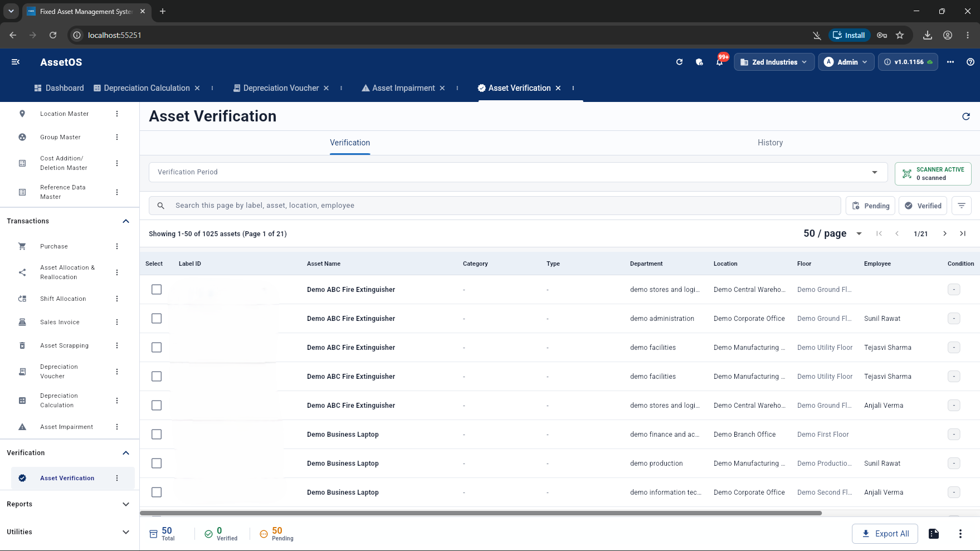Open Asset Allocation & Reallocation menu item

[67, 272]
